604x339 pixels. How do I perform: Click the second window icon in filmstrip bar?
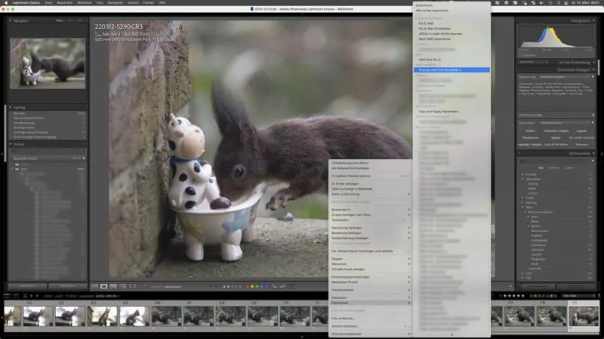(x=15, y=296)
